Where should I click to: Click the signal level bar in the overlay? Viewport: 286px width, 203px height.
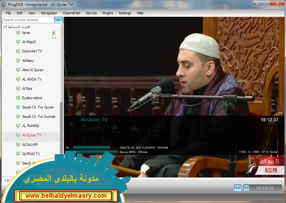(x=92, y=148)
